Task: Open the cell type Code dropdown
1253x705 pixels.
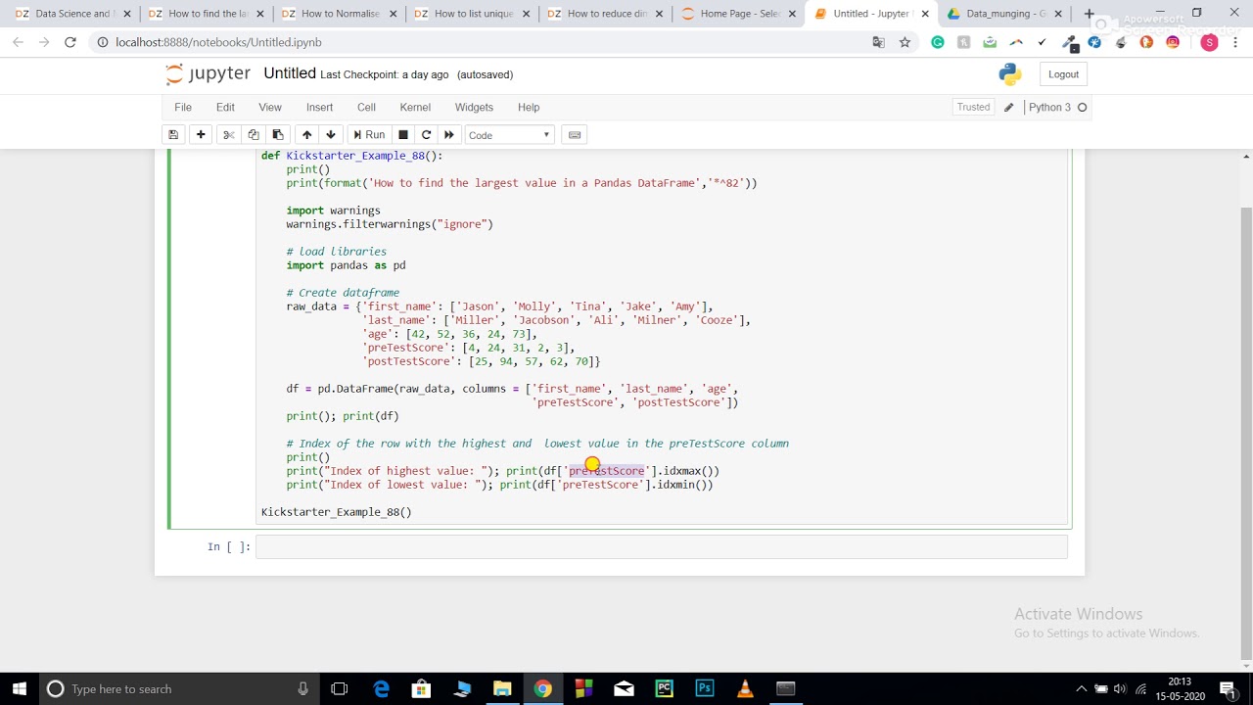Action: (x=509, y=135)
